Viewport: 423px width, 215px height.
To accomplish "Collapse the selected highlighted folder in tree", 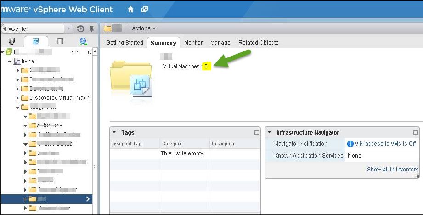I will click(x=25, y=199).
